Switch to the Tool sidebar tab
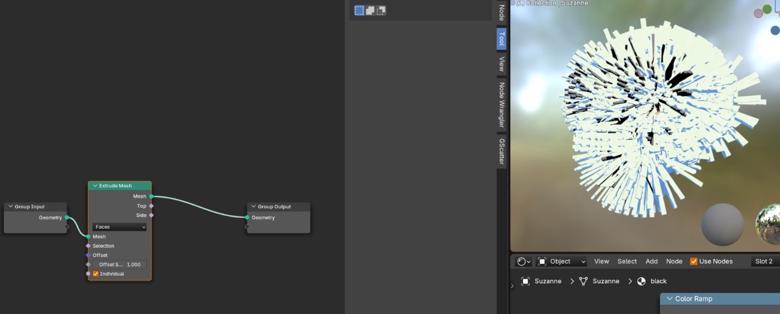The width and height of the screenshot is (780, 314). tap(502, 39)
